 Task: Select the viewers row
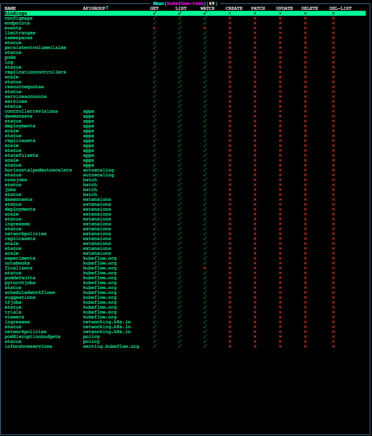click(185, 317)
